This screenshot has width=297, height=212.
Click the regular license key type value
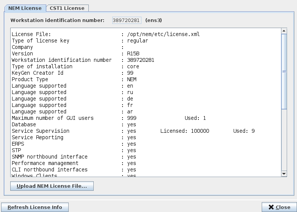tap(138, 41)
